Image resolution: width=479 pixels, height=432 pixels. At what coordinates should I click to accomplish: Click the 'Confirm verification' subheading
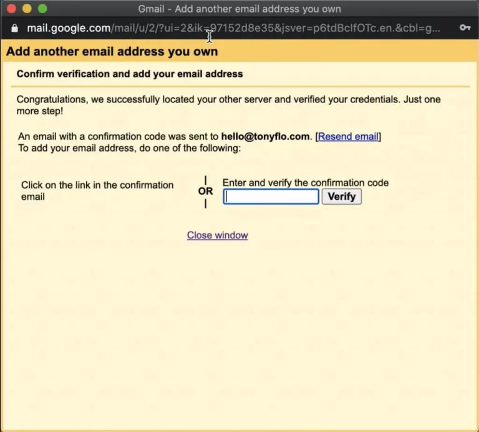coord(130,74)
